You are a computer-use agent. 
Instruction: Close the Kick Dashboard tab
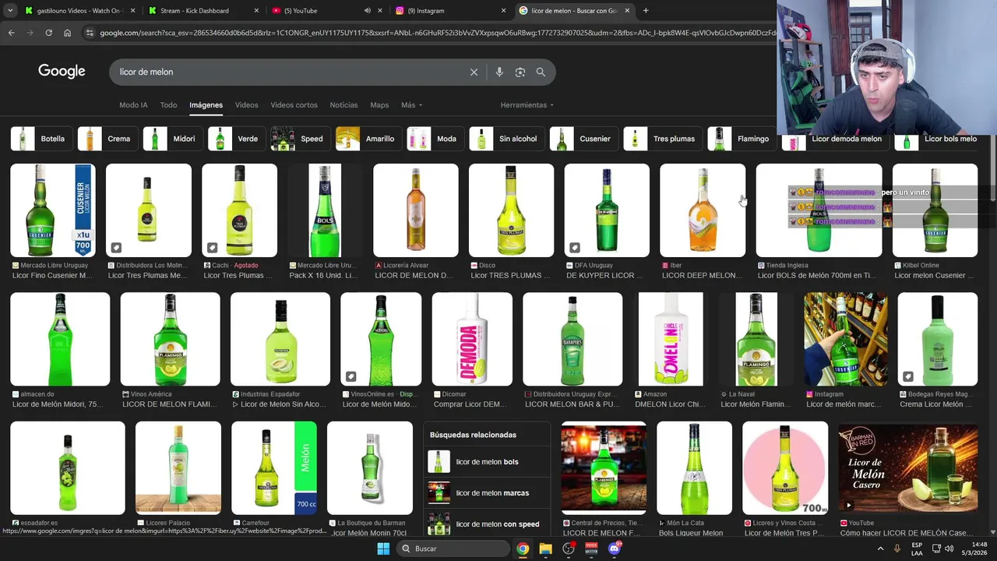point(257,11)
